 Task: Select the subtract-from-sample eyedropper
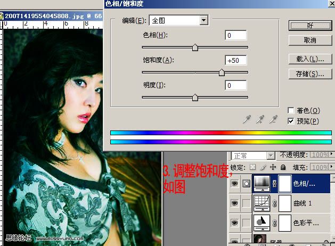(x=273, y=119)
